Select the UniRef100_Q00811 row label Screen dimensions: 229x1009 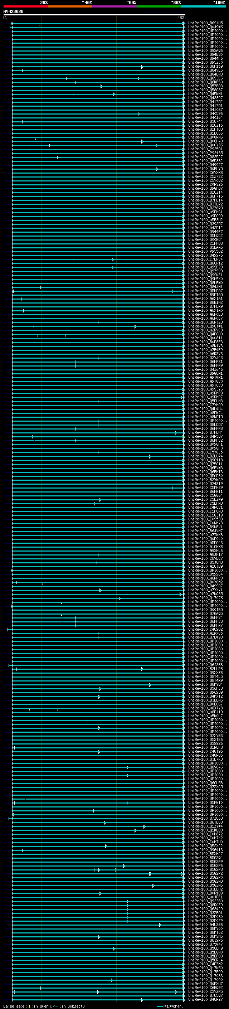click(205, 338)
